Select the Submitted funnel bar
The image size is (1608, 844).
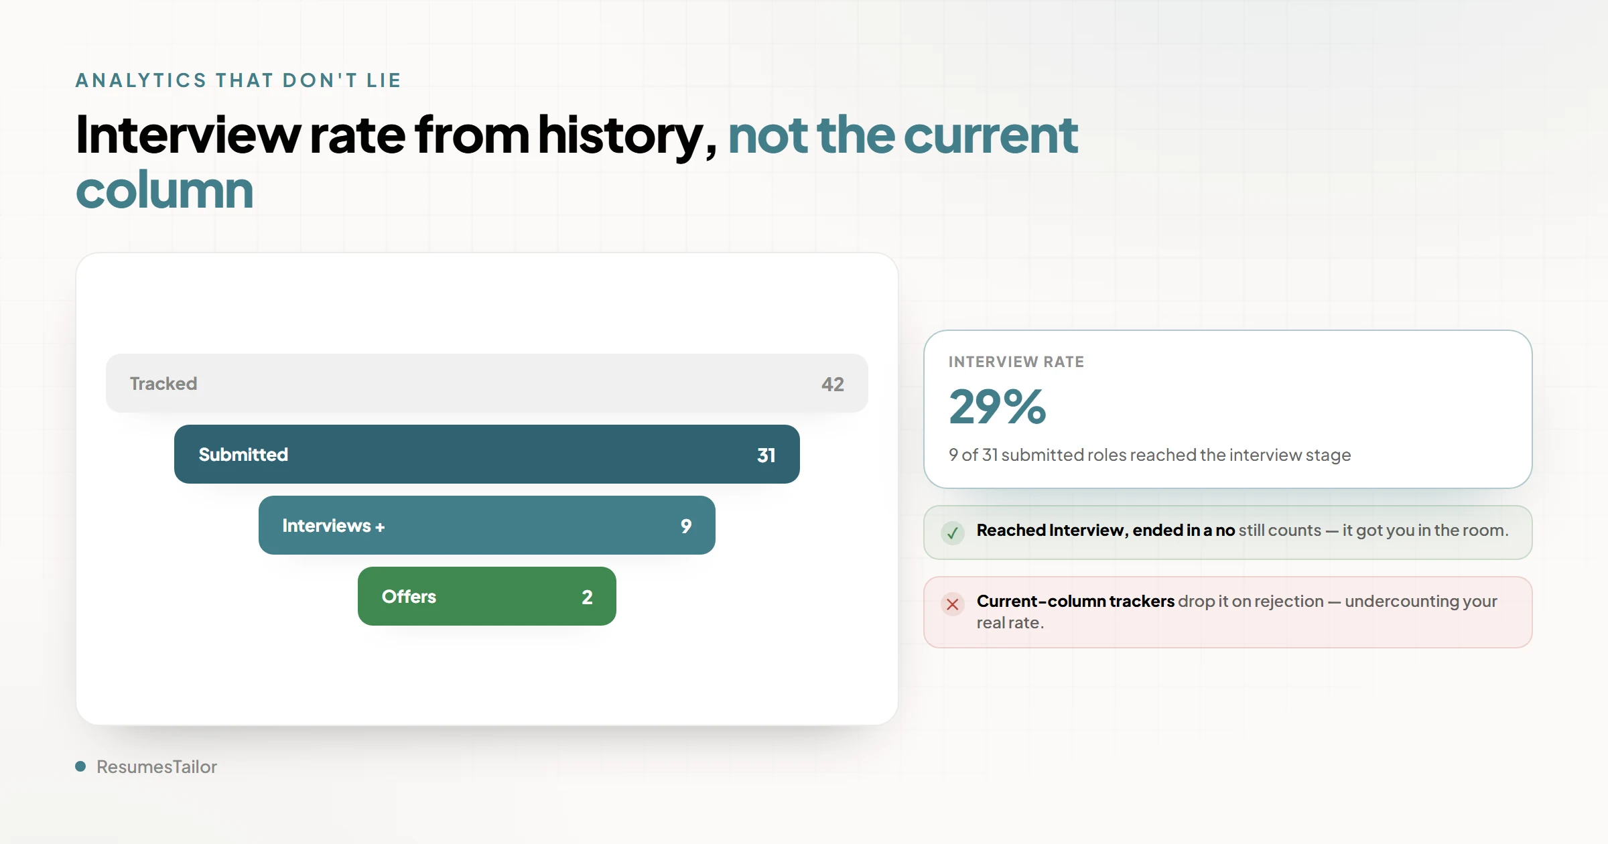[x=487, y=454]
